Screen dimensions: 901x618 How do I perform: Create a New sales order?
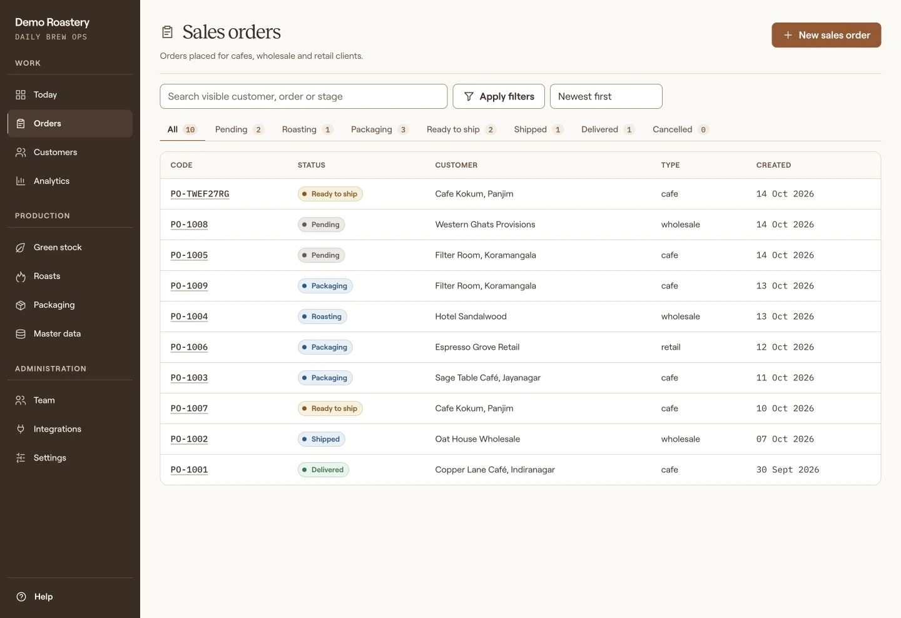click(x=826, y=35)
